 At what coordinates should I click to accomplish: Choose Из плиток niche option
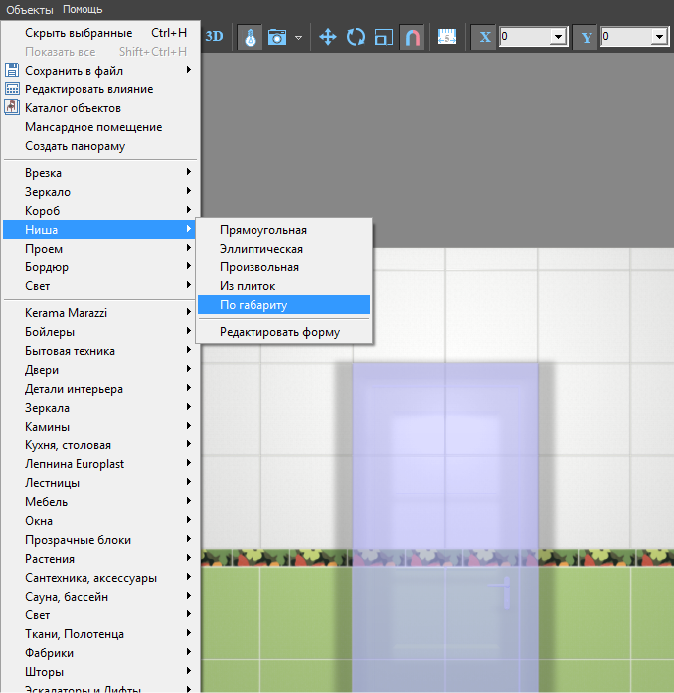point(283,286)
